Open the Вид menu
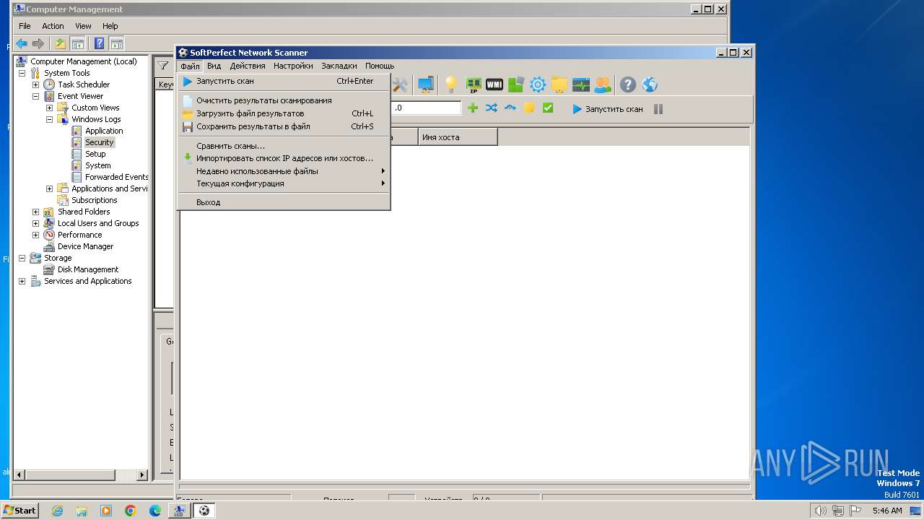924x520 pixels. 214,66
